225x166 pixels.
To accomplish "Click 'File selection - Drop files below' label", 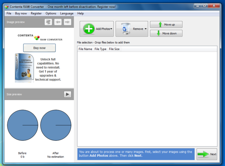I will click(x=103, y=43).
